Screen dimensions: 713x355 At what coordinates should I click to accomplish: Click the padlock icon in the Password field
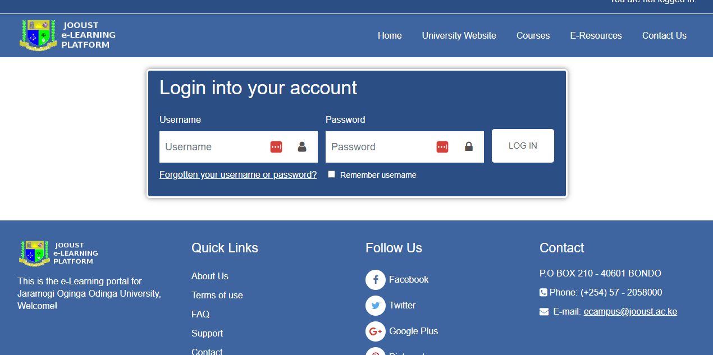click(x=468, y=146)
